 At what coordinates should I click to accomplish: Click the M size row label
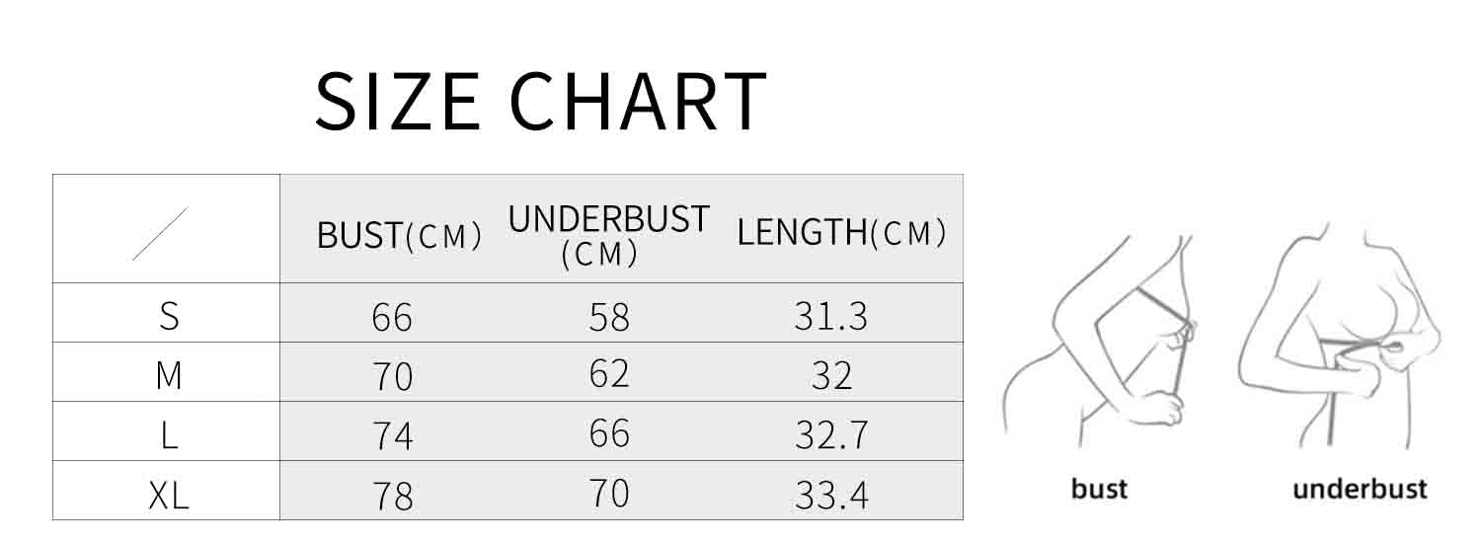[170, 375]
